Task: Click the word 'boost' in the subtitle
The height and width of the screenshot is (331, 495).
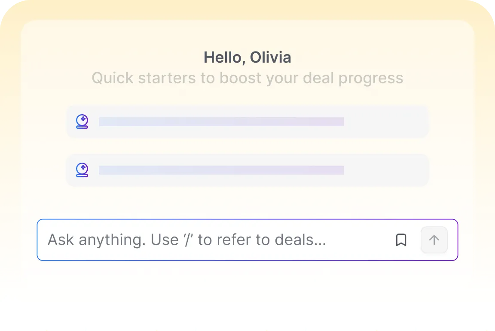Action: pyautogui.click(x=241, y=78)
